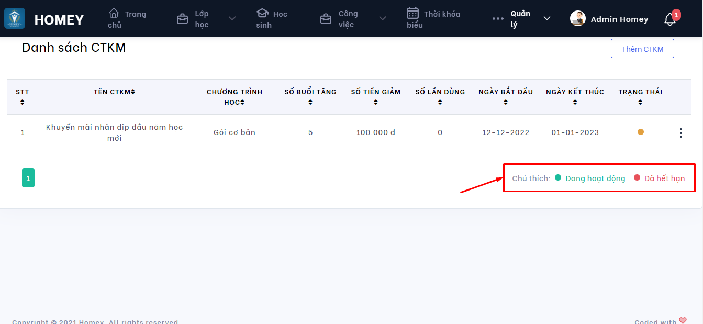Screen dimensions: 703x324
Task: Open the three-dot row actions menu
Action: [680, 133]
